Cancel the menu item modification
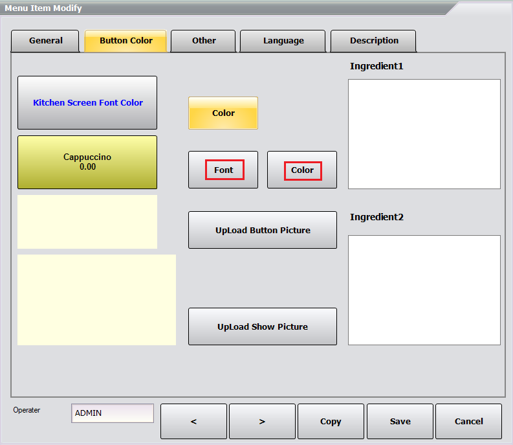Screen dimensions: 513x445 (468, 421)
